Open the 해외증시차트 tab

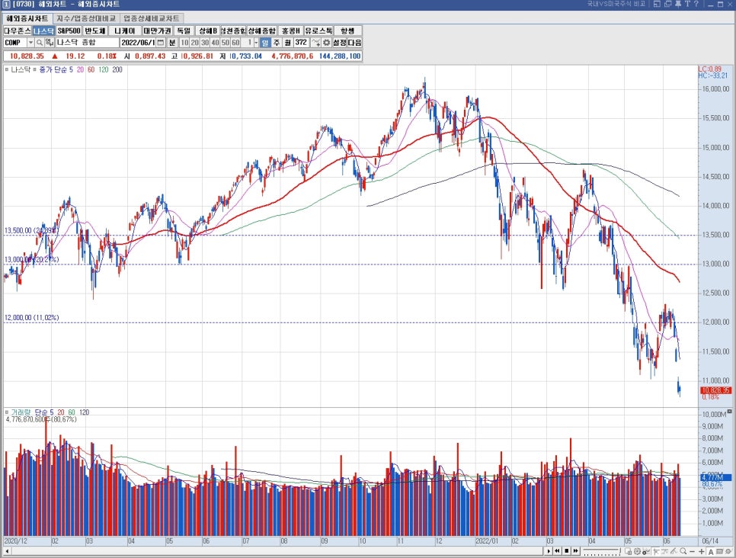27,18
